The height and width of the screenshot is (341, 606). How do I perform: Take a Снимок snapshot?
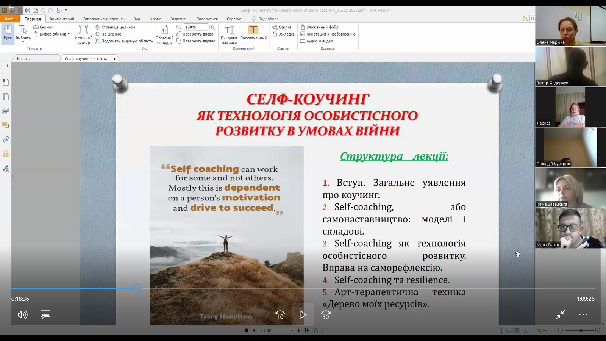pos(43,27)
